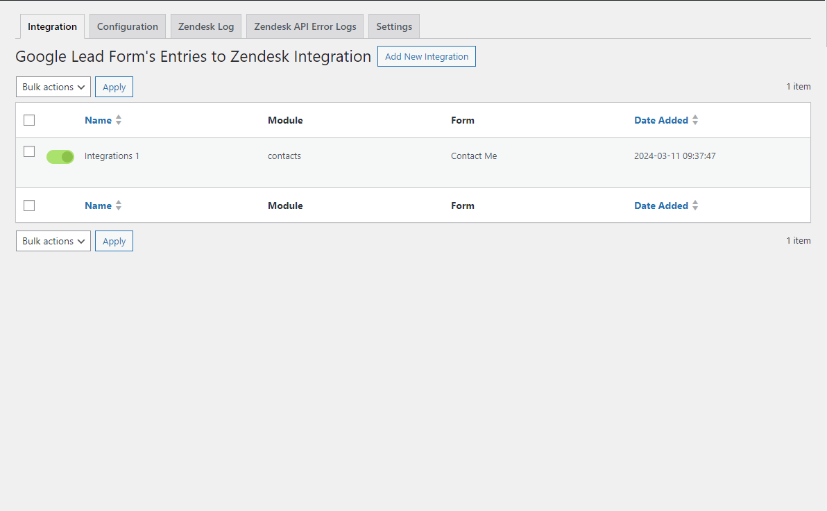Click the Module column header at top
Screen dimensions: 827x511
(x=285, y=120)
